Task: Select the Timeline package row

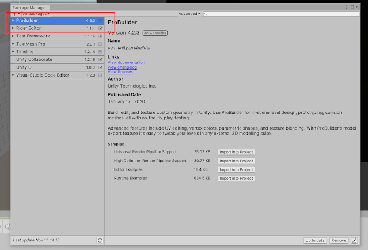Action: pyautogui.click(x=57, y=52)
